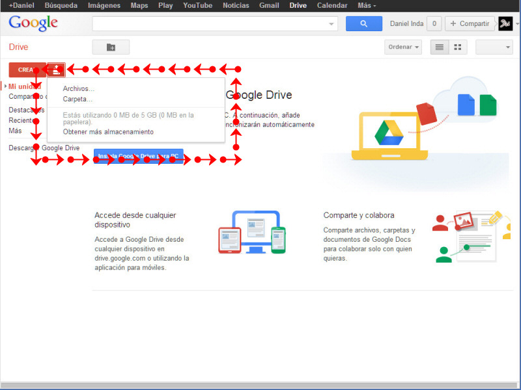Expand Más in left sidebar

[x=15, y=131]
